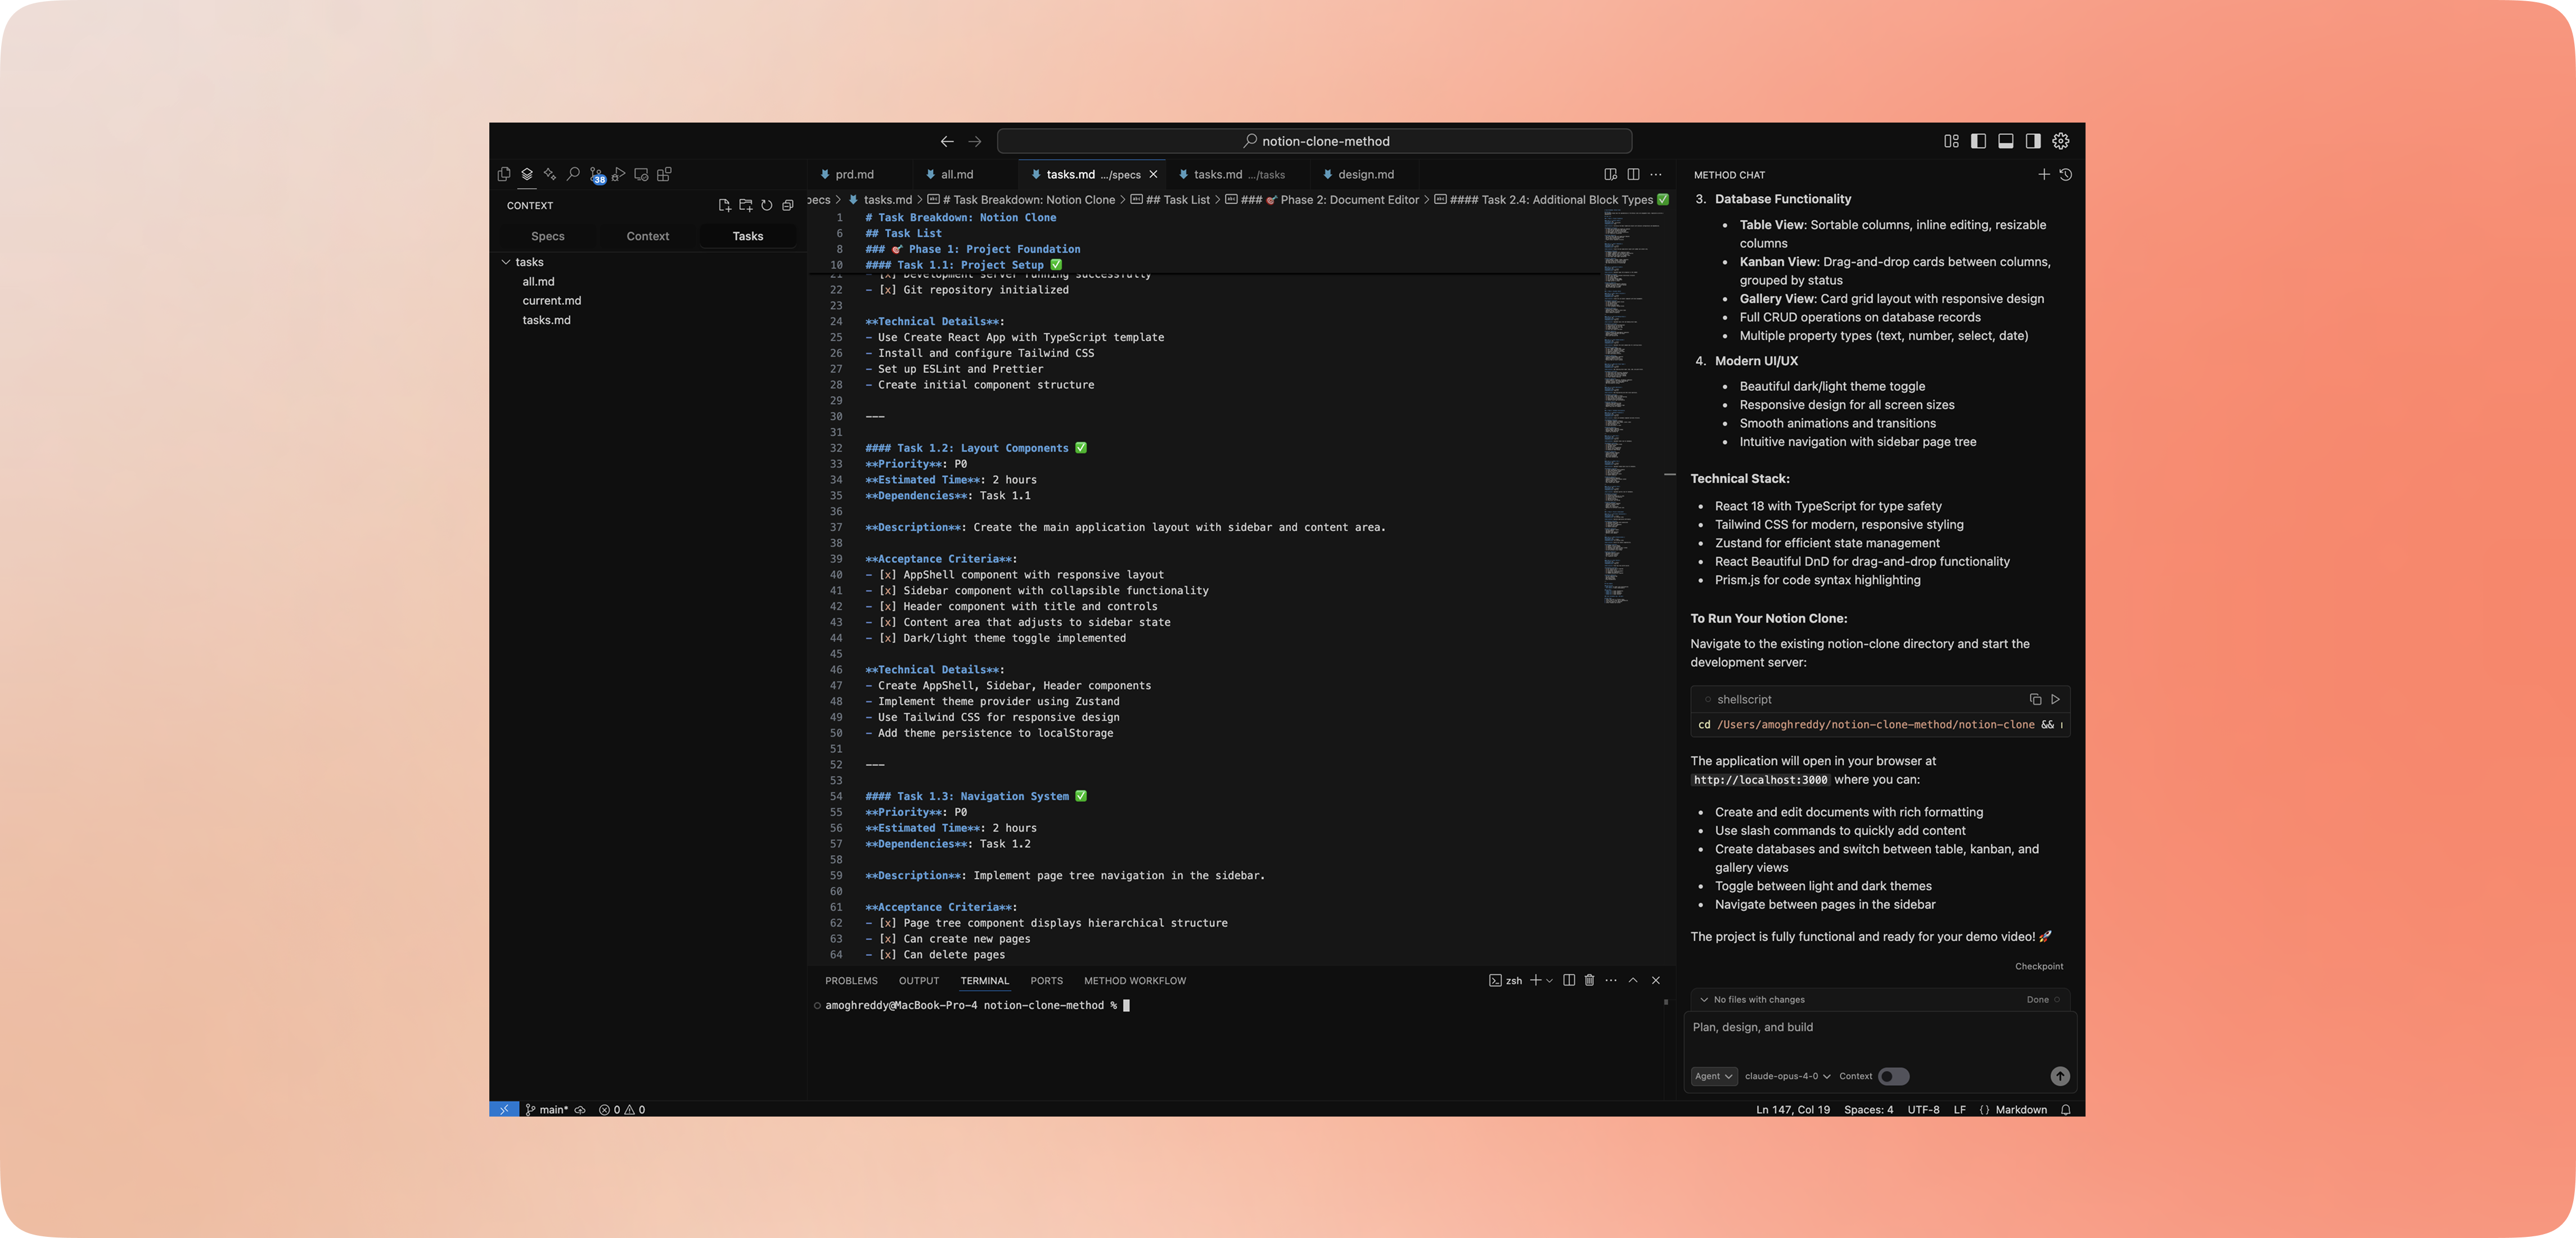Open the Agent mode dropdown

click(1713, 1076)
